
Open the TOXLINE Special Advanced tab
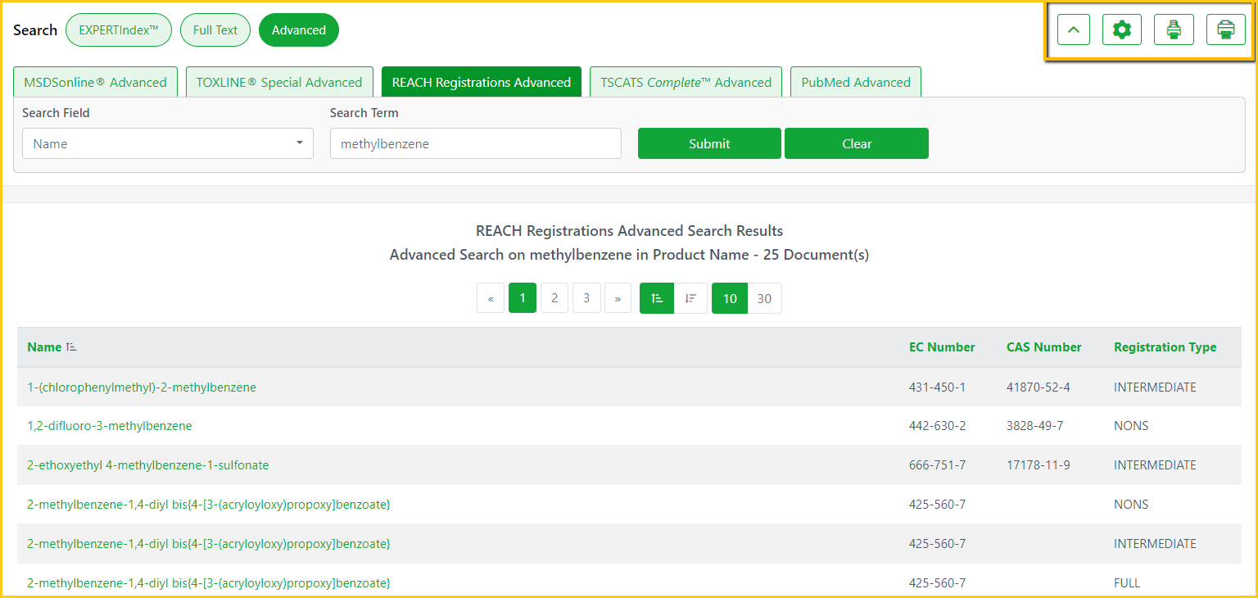click(279, 82)
